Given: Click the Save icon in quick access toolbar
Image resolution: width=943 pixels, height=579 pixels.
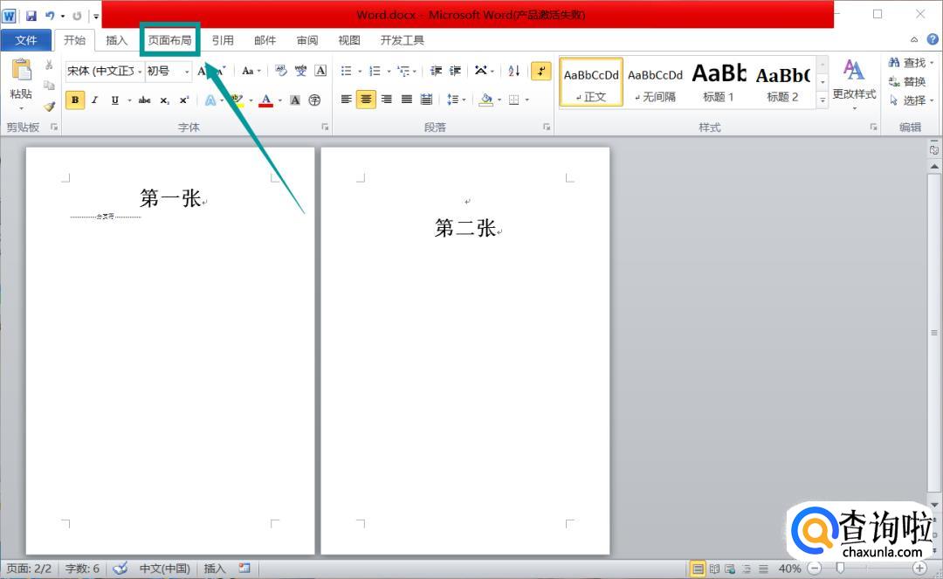Looking at the screenshot, I should click(x=31, y=15).
